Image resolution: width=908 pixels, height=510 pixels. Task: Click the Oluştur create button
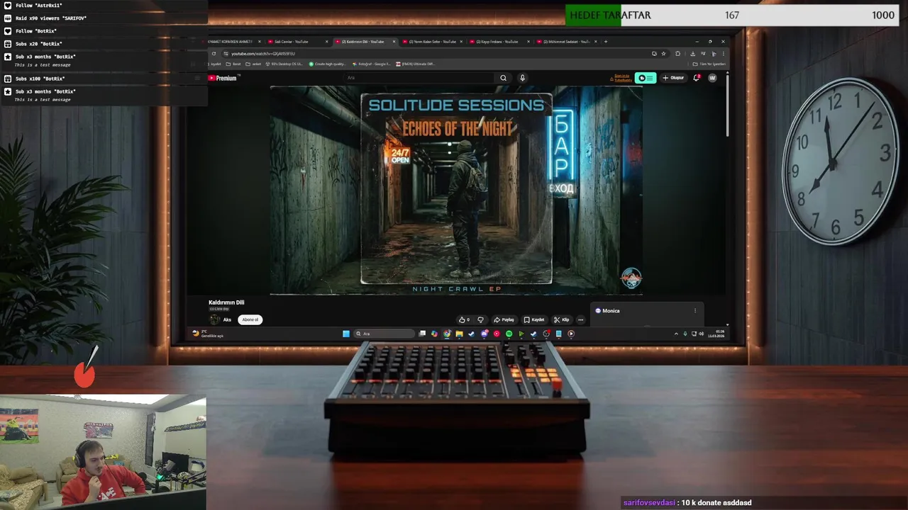673,78
